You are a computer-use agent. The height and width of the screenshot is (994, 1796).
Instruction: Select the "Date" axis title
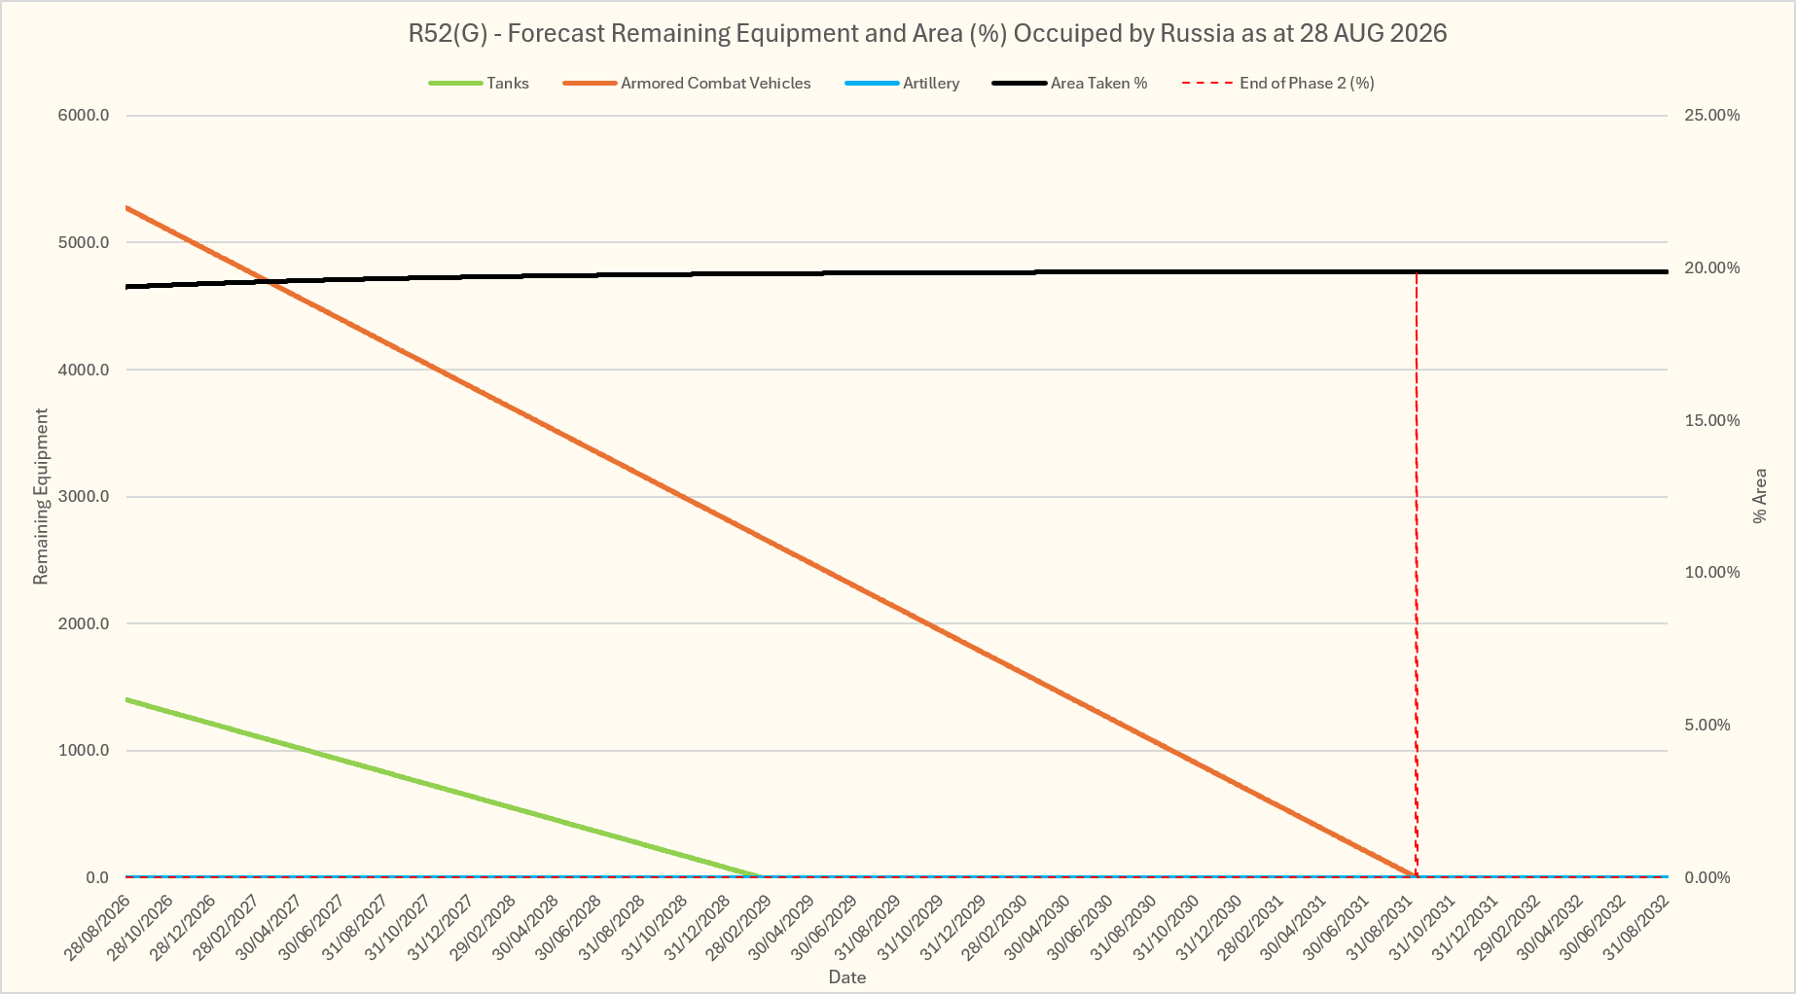click(847, 977)
